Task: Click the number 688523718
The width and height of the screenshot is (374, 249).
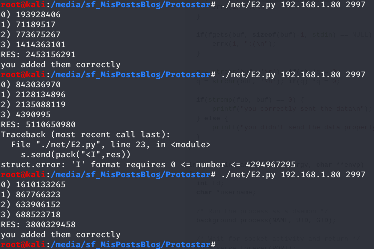Action: click(x=38, y=214)
